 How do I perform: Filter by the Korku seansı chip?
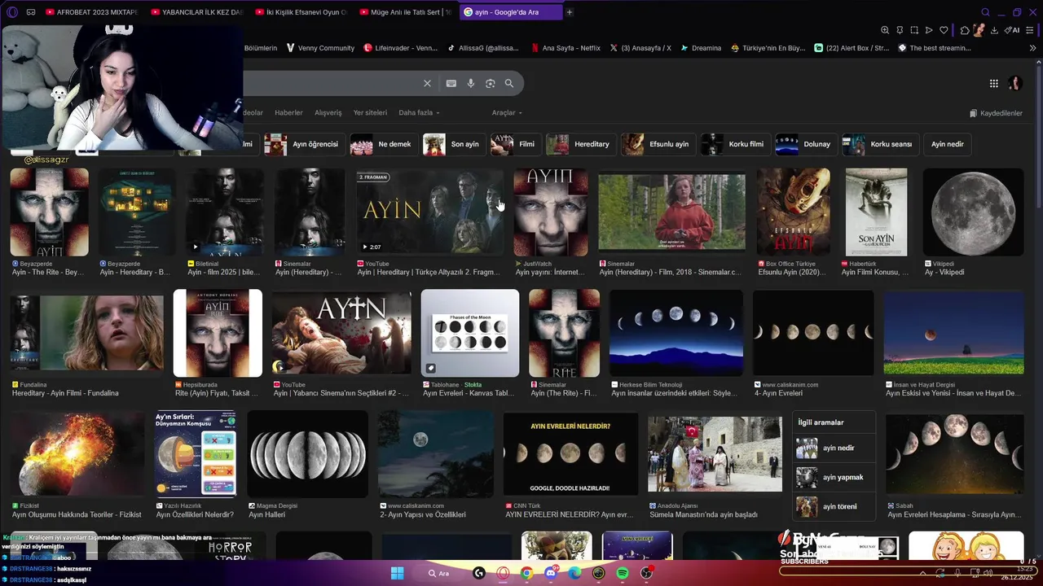(x=881, y=144)
